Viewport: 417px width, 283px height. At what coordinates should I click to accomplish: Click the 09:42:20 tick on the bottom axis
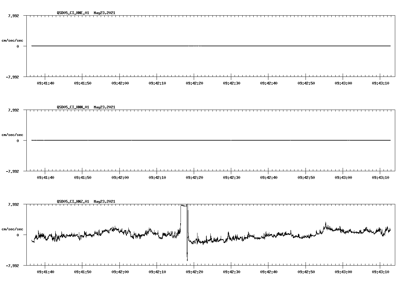194,271
